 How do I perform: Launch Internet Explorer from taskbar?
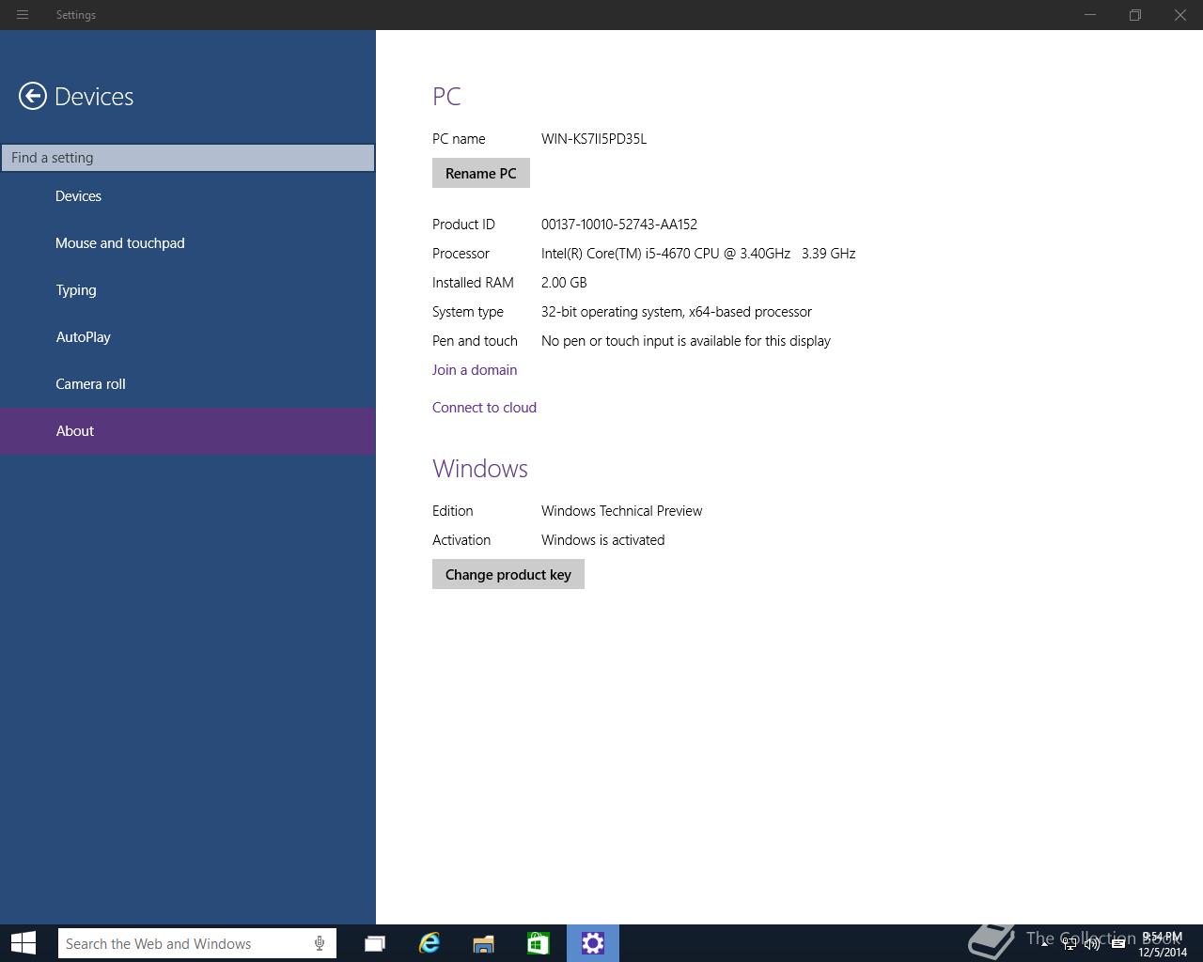click(429, 943)
